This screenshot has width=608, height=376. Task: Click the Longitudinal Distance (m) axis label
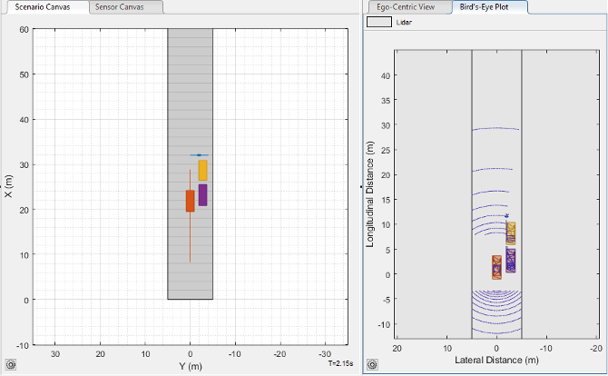tap(370, 194)
